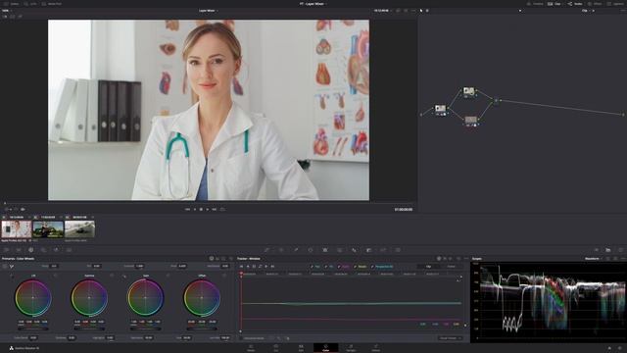Open the Qualifier eyedropper palette
This screenshot has width=627, height=353.
[296, 250]
